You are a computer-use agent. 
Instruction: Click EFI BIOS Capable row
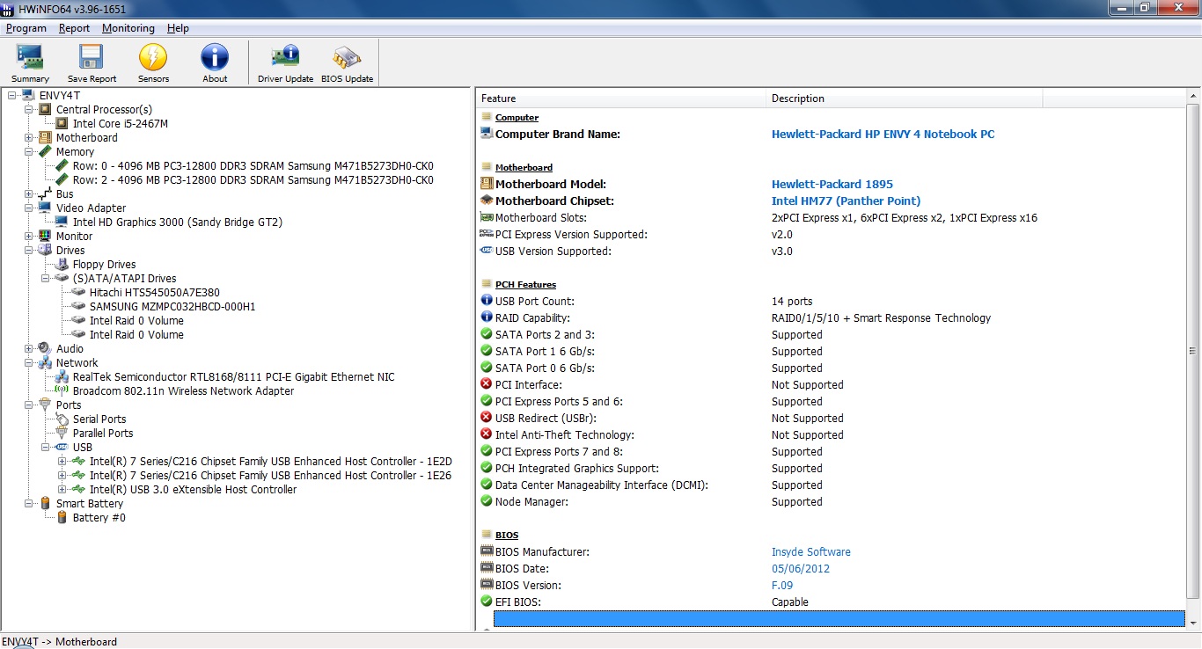click(x=832, y=602)
